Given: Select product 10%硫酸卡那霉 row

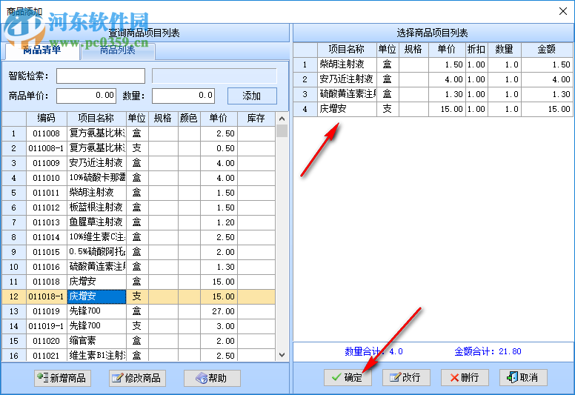Looking at the screenshot, I should click(x=139, y=178).
